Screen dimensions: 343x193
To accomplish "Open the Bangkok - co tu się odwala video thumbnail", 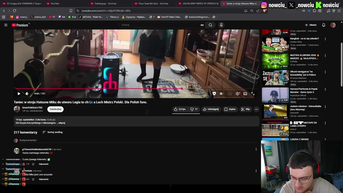I will tap(275, 44).
